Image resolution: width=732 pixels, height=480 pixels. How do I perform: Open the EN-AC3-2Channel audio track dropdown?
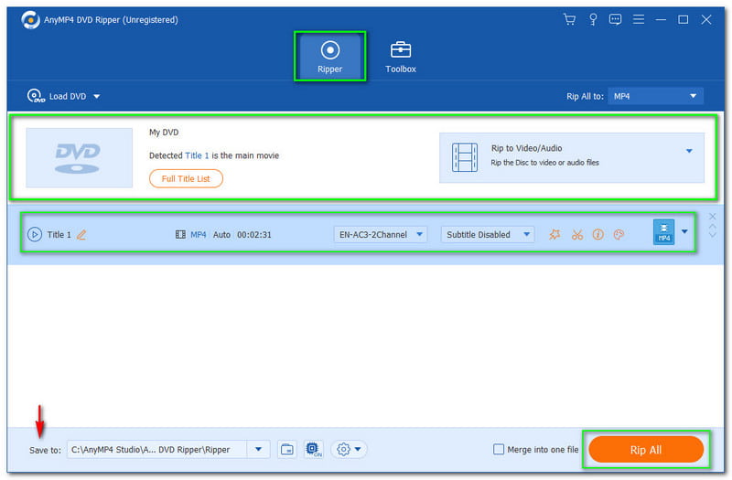pyautogui.click(x=380, y=234)
